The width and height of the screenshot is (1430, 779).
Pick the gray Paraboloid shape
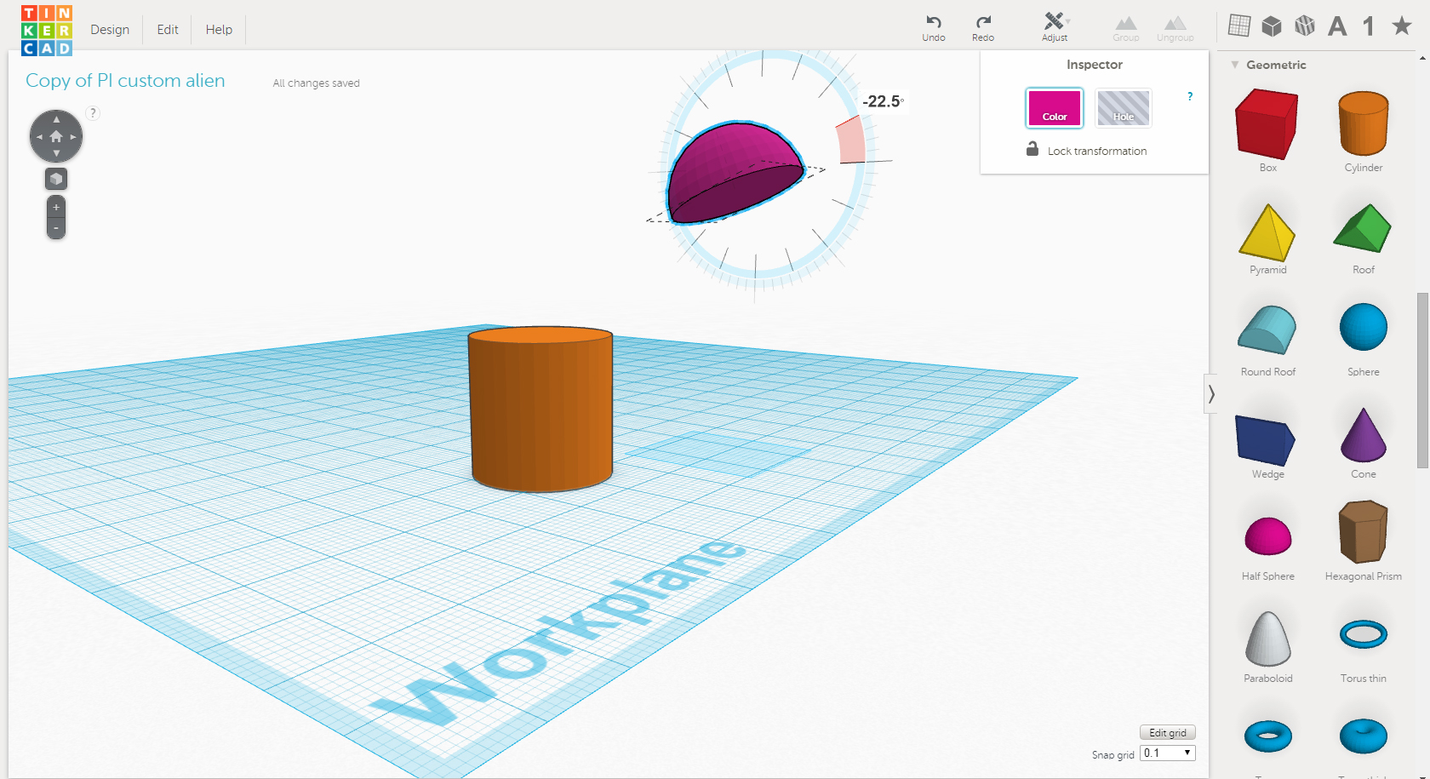(1268, 639)
